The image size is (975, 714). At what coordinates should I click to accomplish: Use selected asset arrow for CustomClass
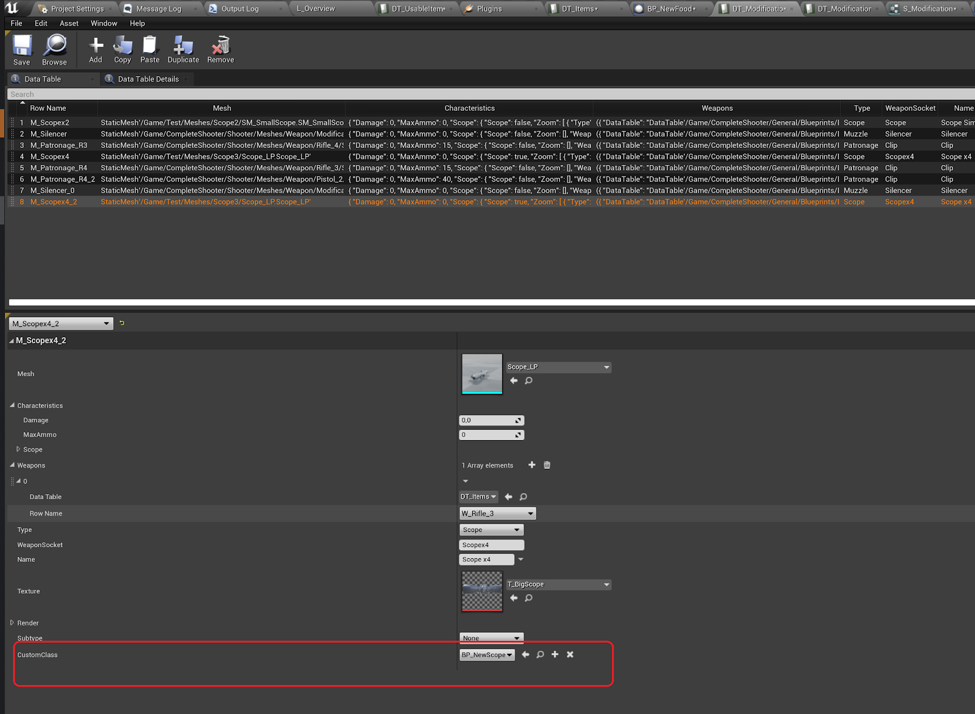coord(525,654)
